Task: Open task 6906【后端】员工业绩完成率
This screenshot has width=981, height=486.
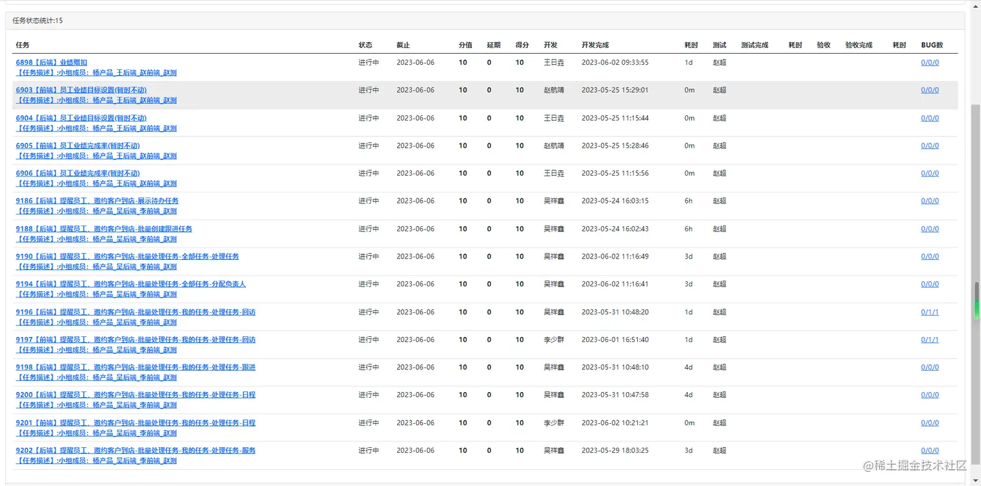Action: click(x=78, y=174)
